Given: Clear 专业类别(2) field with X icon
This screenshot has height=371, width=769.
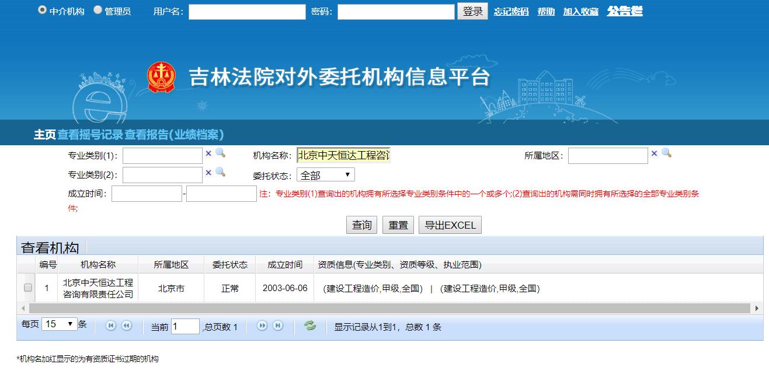Looking at the screenshot, I should (208, 173).
